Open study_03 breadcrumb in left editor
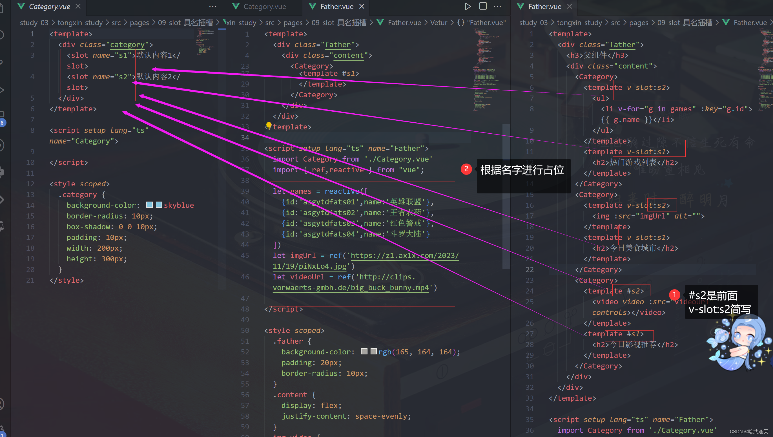This screenshot has width=773, height=437. tap(34, 23)
